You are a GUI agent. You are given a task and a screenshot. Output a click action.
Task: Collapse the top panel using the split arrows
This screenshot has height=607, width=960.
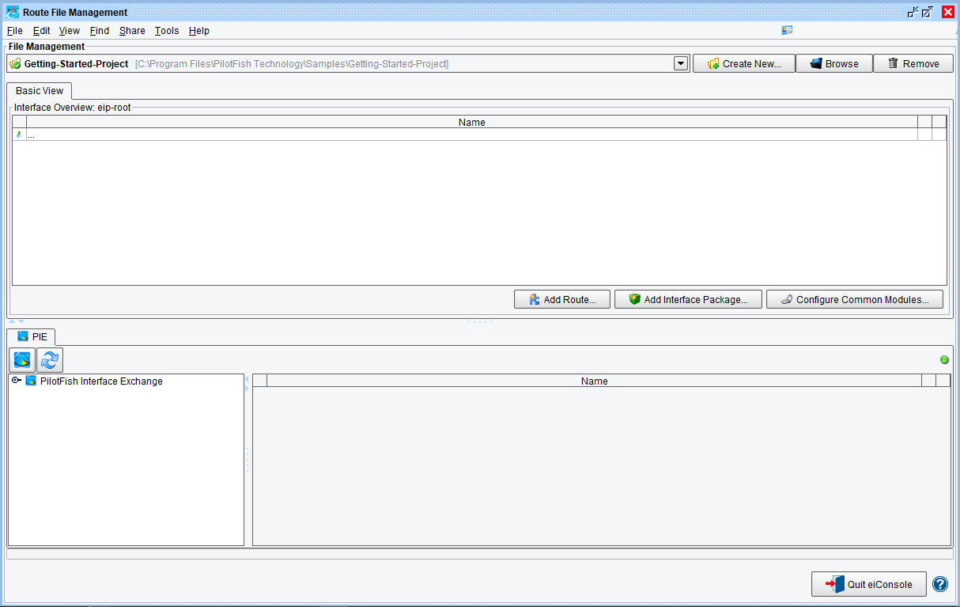(x=12, y=321)
